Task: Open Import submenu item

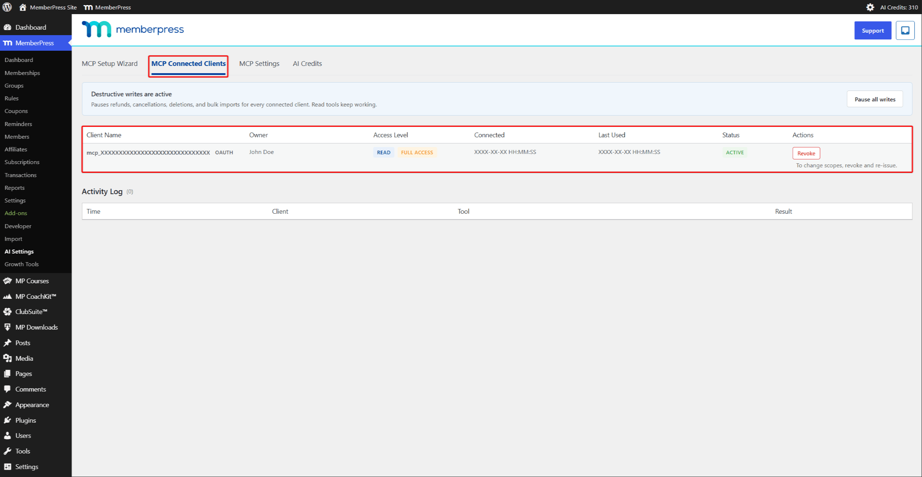Action: (13, 239)
